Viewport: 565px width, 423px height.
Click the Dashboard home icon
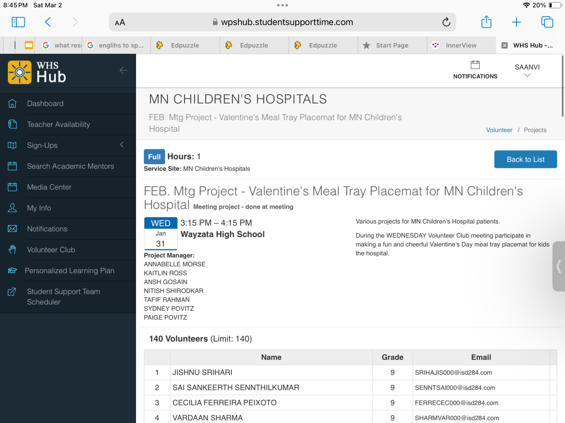(x=12, y=104)
